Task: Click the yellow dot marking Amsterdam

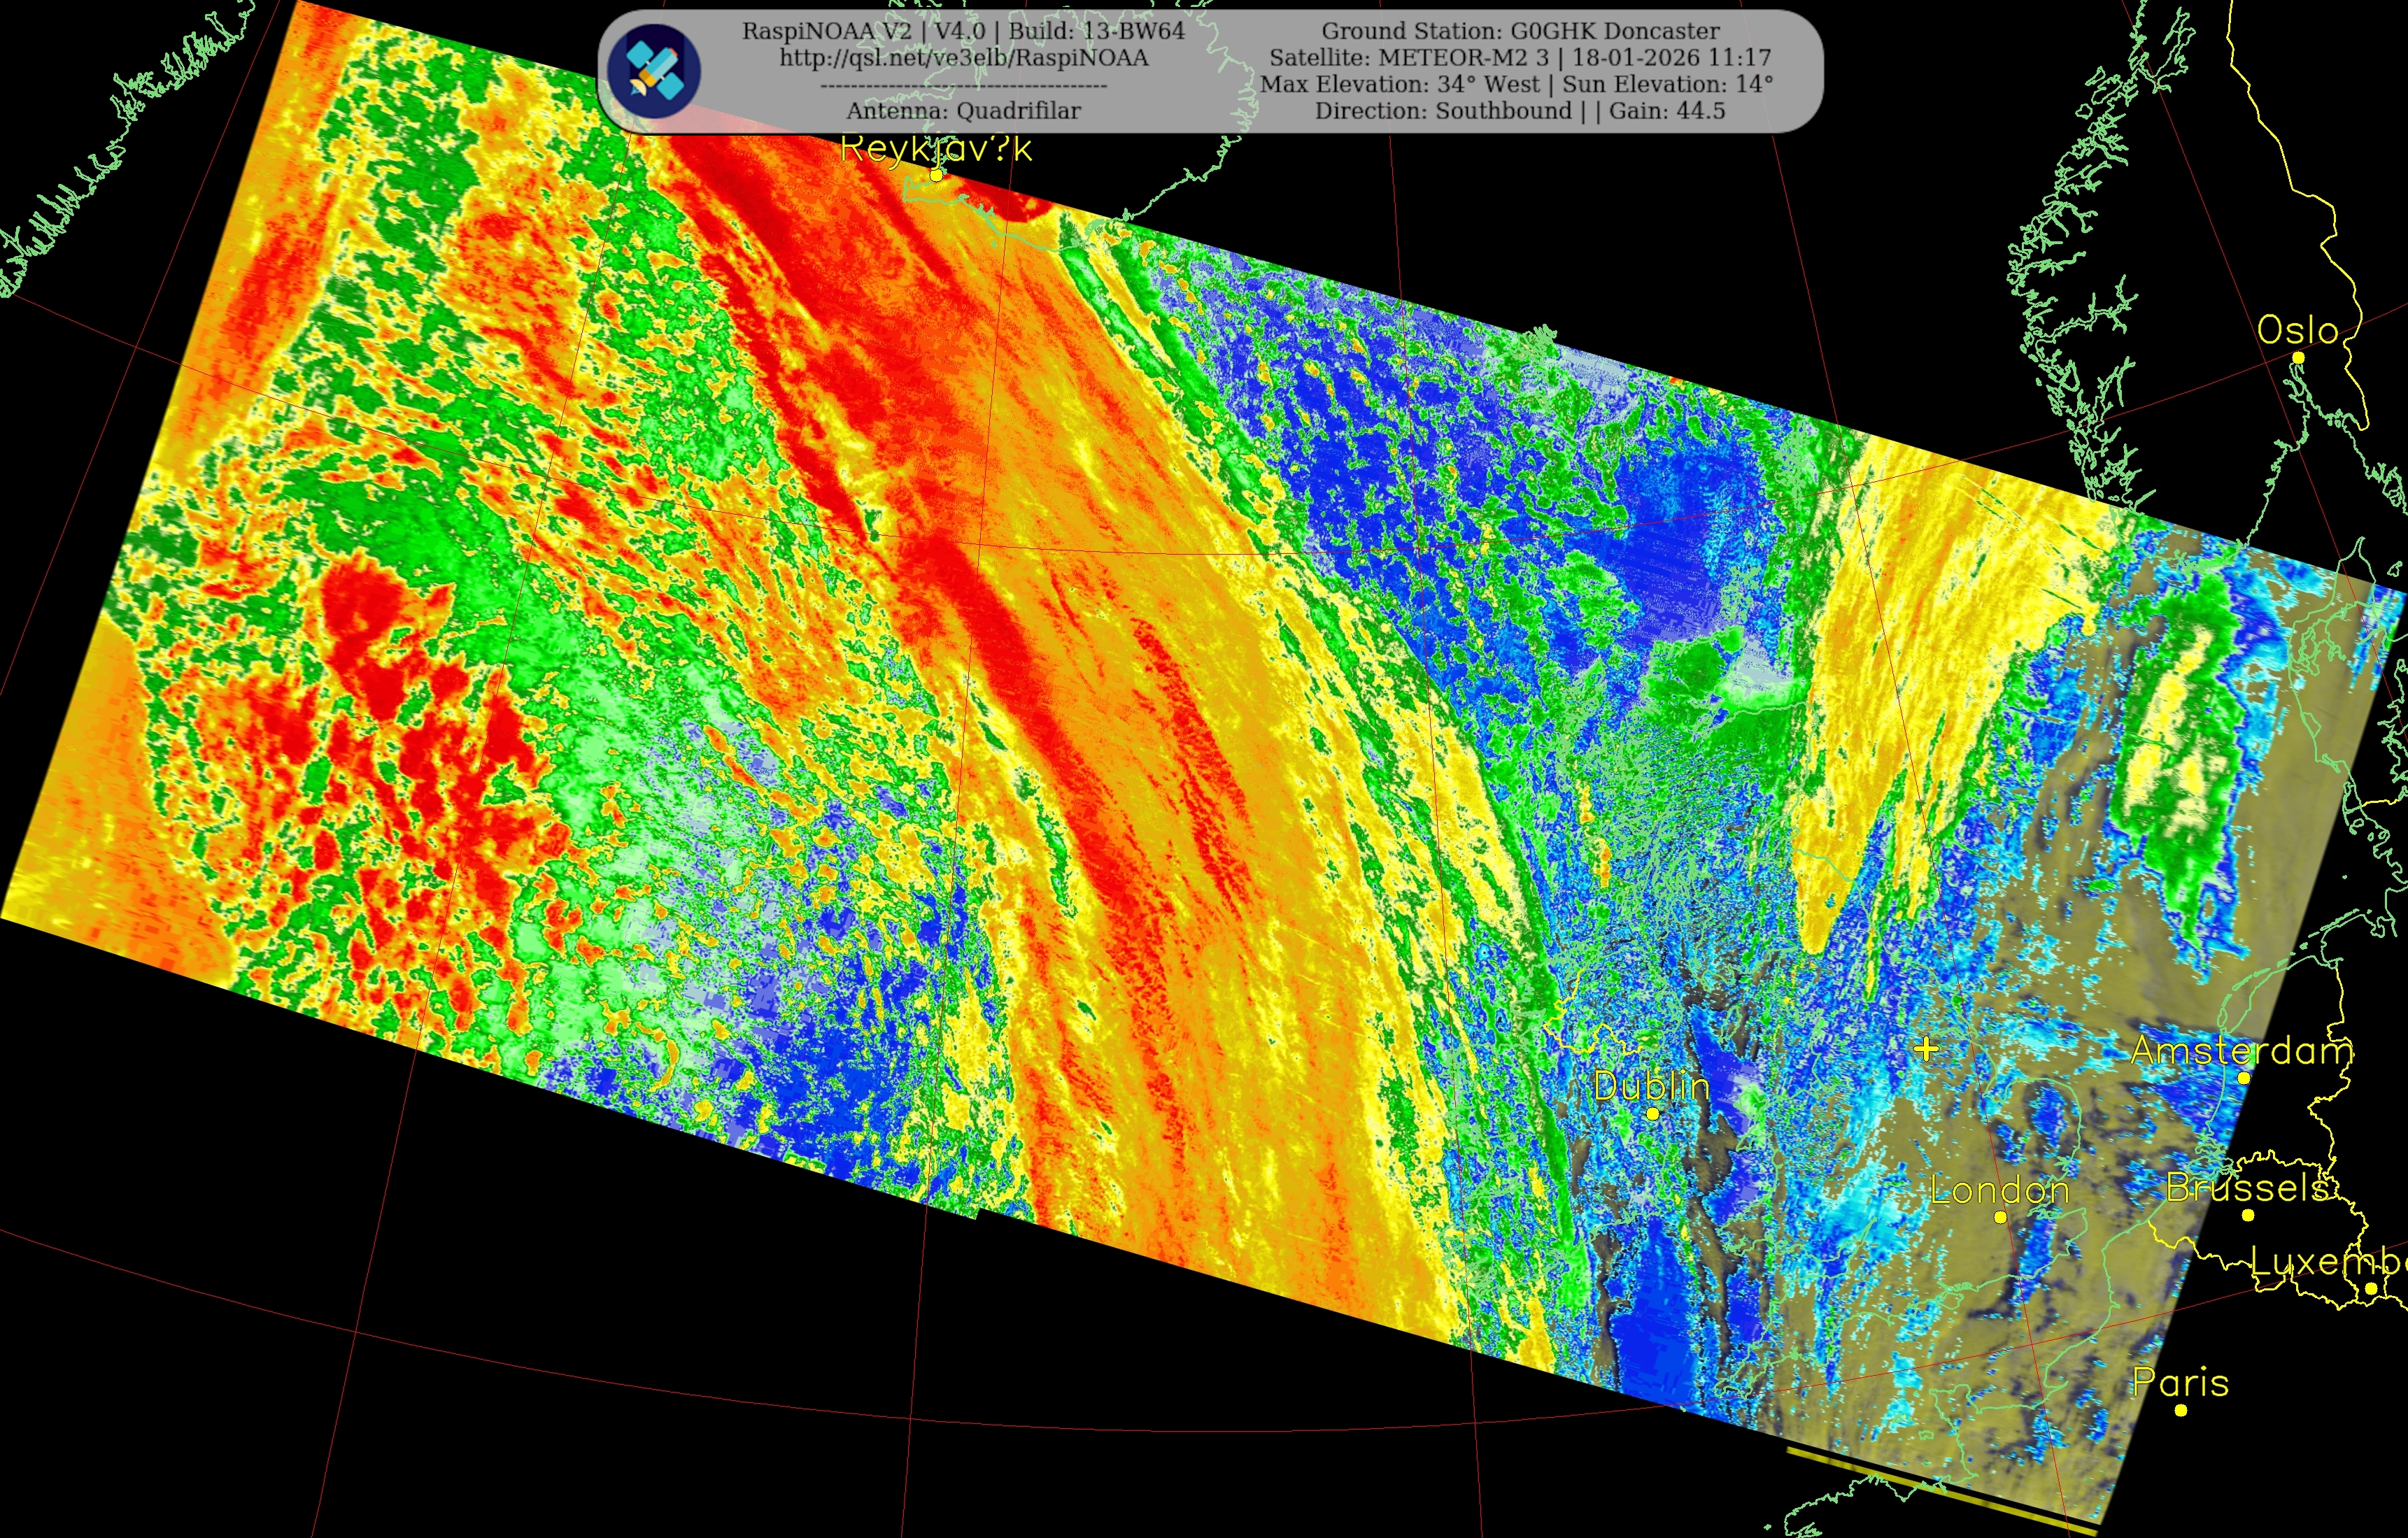Action: pos(2244,1078)
